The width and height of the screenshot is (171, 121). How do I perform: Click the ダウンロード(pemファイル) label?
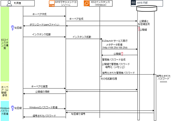coord(44,25)
